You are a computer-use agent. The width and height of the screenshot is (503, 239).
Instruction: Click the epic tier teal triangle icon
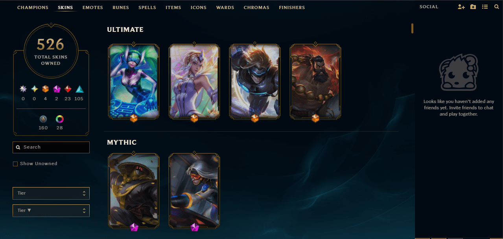(79, 89)
